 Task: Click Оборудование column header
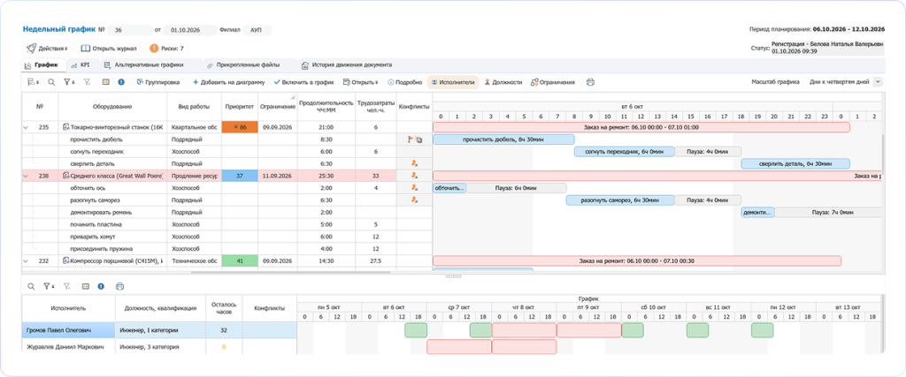point(112,107)
